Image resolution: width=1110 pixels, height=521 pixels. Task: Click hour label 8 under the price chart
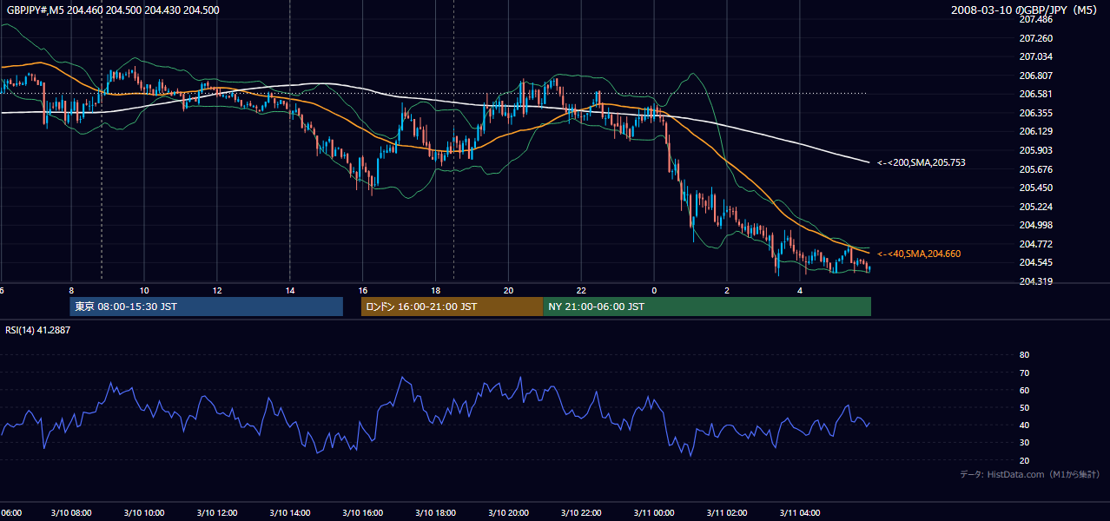(x=71, y=290)
